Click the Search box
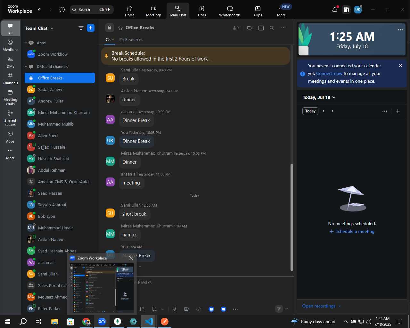Viewport: 410px width, 328px height. pyautogui.click(x=92, y=10)
